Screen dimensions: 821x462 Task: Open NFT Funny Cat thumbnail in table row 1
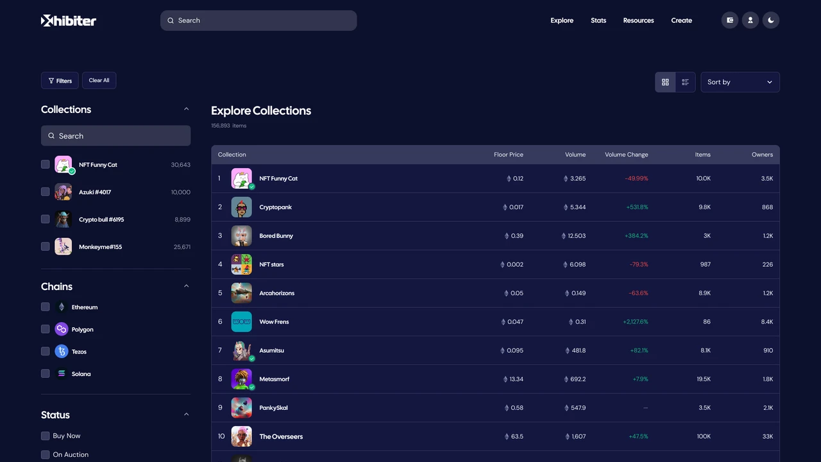[x=242, y=178]
